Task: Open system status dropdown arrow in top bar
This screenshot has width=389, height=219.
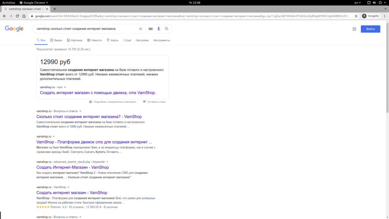Action: [x=385, y=3]
